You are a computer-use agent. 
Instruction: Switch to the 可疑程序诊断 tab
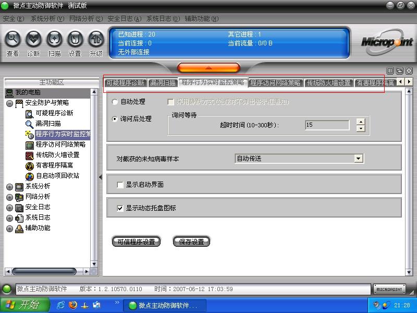(x=126, y=83)
